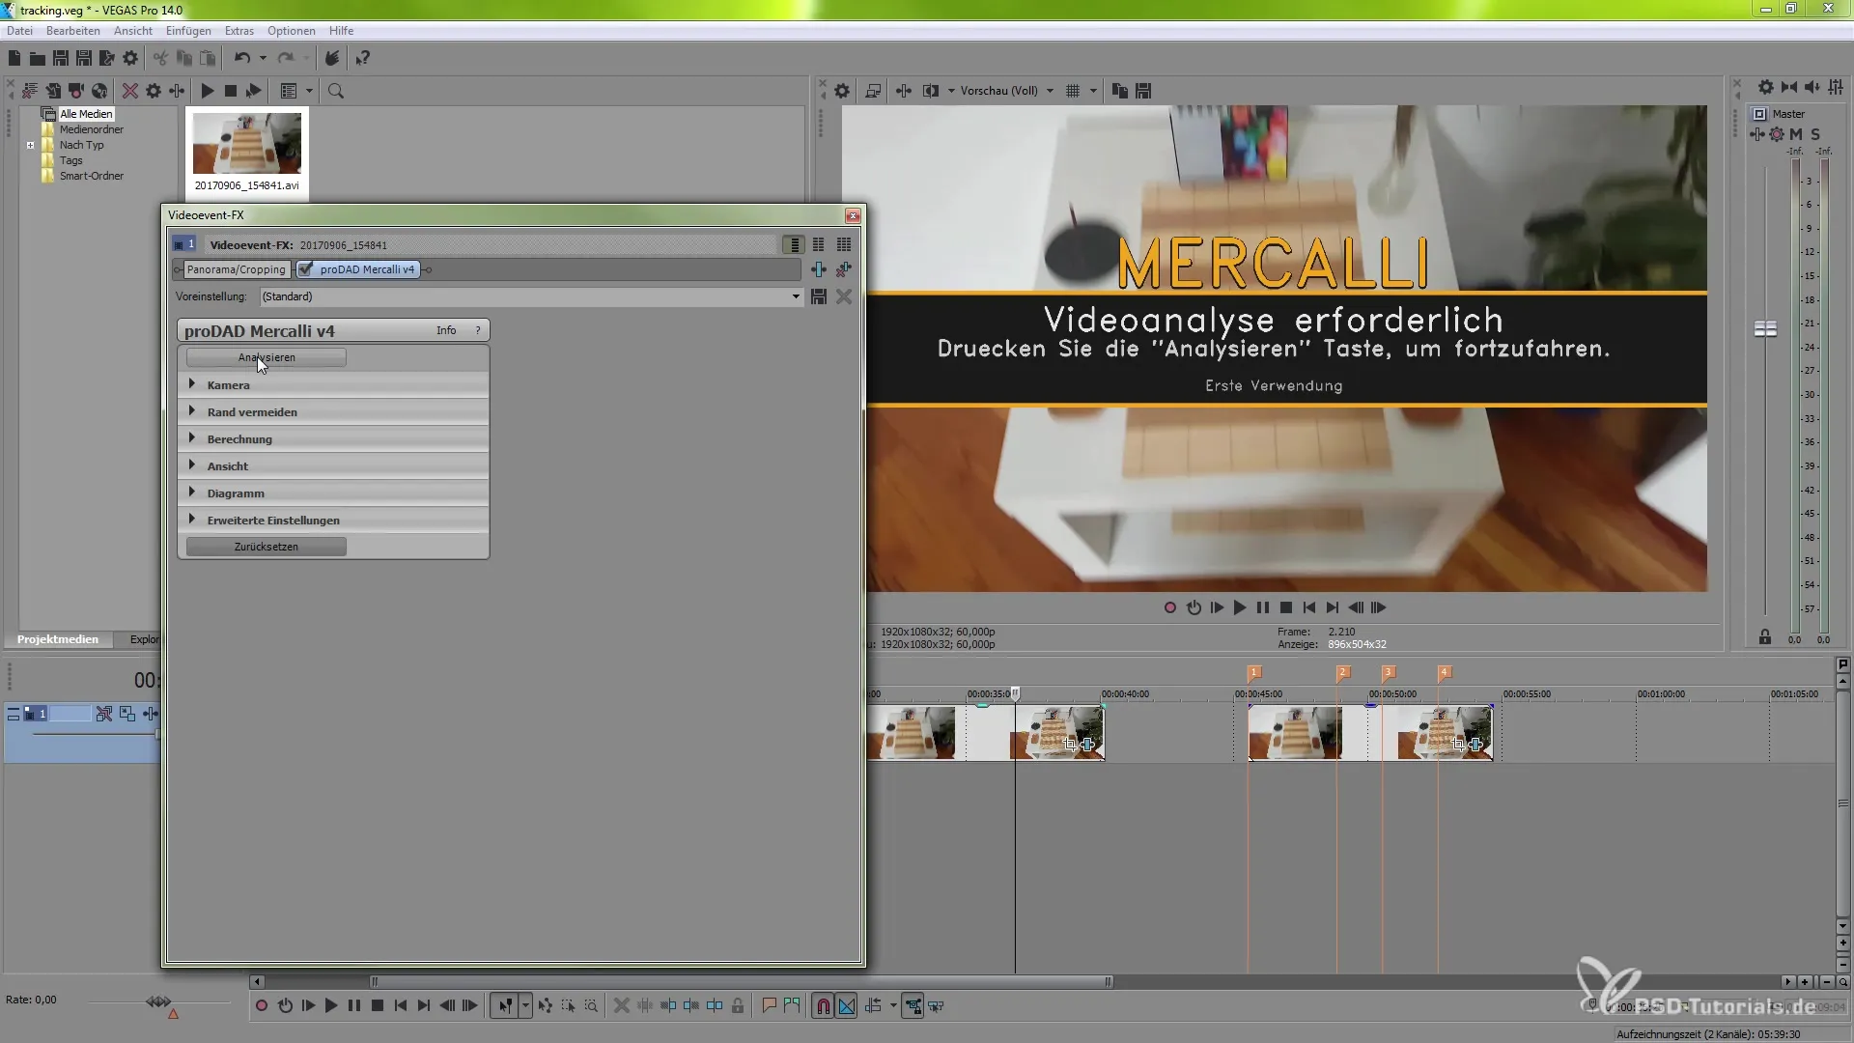1854x1043 pixels.
Task: Toggle snapping magnet icon in bottom toolbar
Action: [x=823, y=1006]
